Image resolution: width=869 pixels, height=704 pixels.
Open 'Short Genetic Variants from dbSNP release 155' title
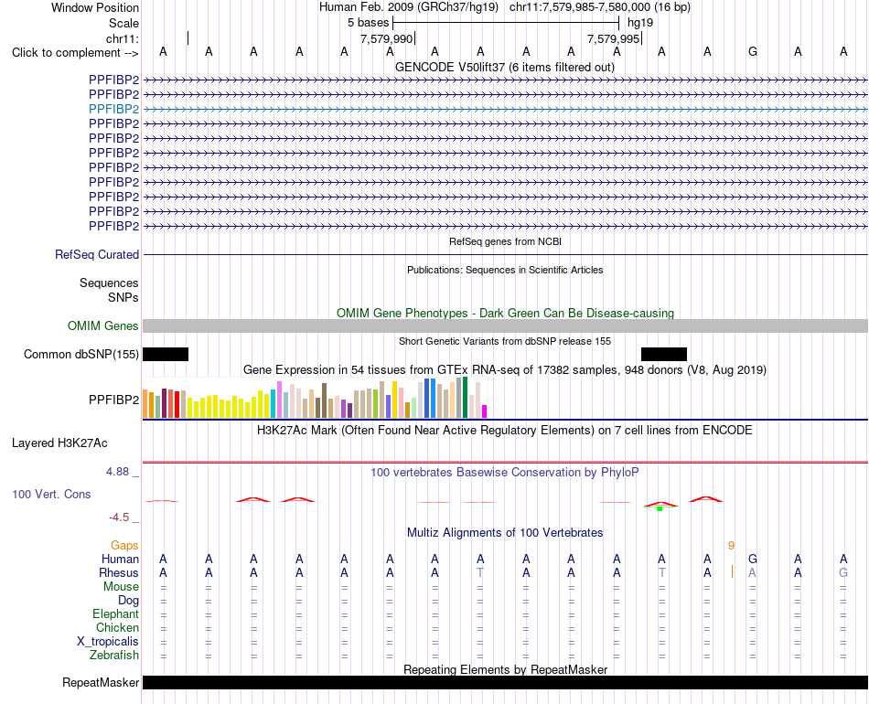pos(505,341)
